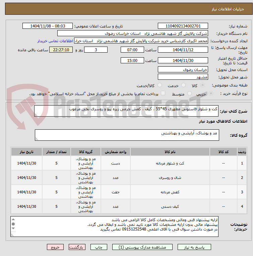Image resolution: width=253 pixels, height=256 pixels.
Task: Click the شماره نیاز field 1104092134002701
Action: (x=183, y=26)
